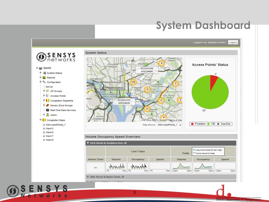The width and height of the screenshot is (269, 202).
Task: Click the map cluster marker labeled 14
Action: (x=133, y=82)
